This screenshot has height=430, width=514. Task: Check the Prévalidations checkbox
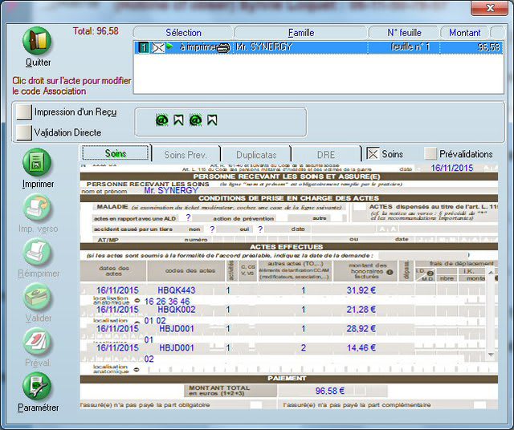[430, 153]
